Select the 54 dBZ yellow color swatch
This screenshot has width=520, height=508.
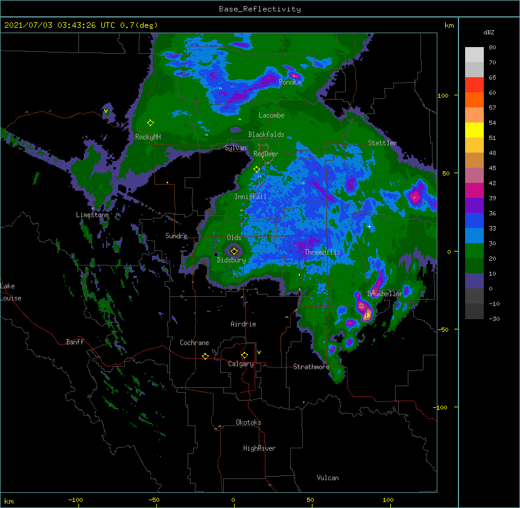click(474, 130)
